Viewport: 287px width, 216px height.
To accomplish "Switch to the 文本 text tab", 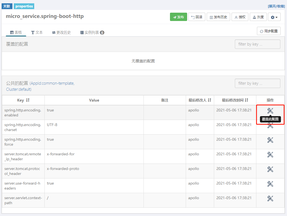I will tap(37, 33).
